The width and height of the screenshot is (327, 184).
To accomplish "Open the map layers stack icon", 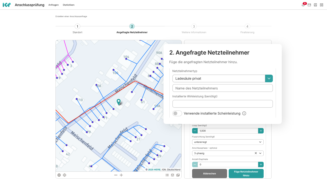I will 173,175.
